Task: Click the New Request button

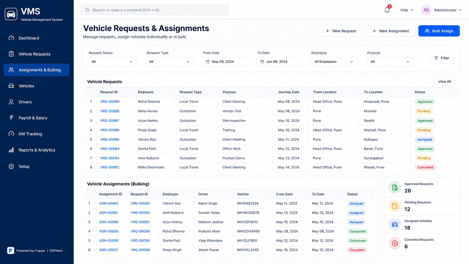Action: click(x=341, y=31)
